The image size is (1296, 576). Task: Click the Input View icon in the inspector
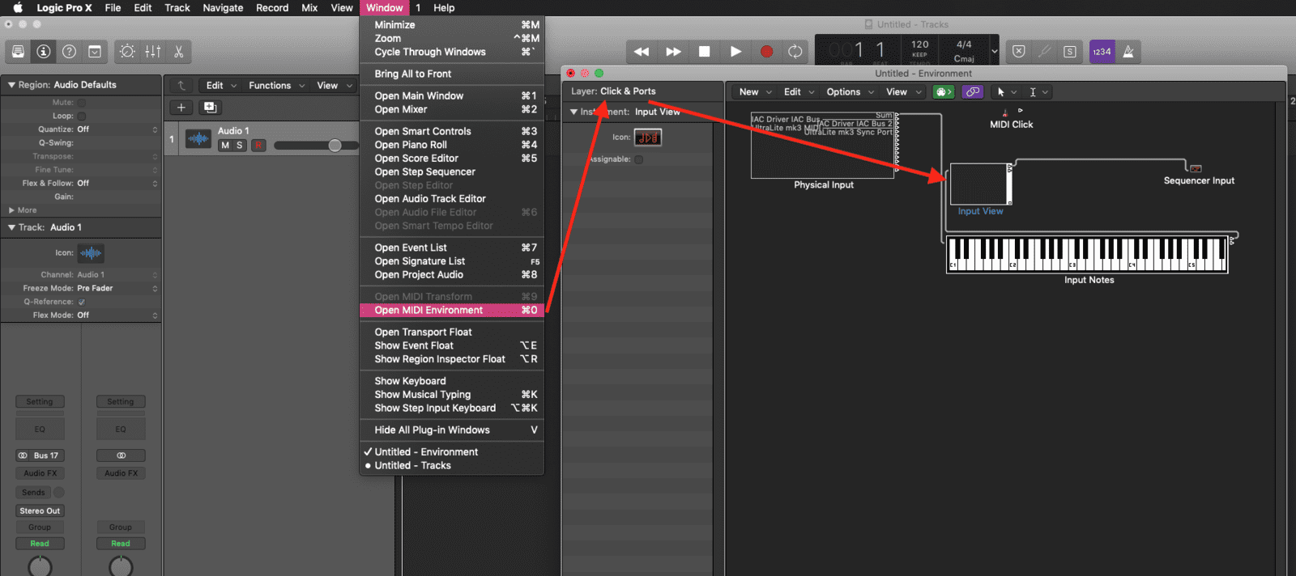647,138
